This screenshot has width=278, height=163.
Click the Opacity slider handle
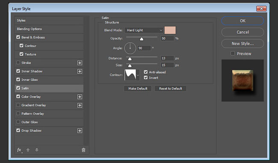tap(142, 39)
